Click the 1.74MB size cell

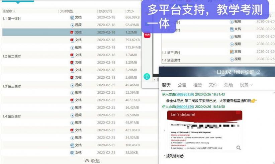[131, 55]
